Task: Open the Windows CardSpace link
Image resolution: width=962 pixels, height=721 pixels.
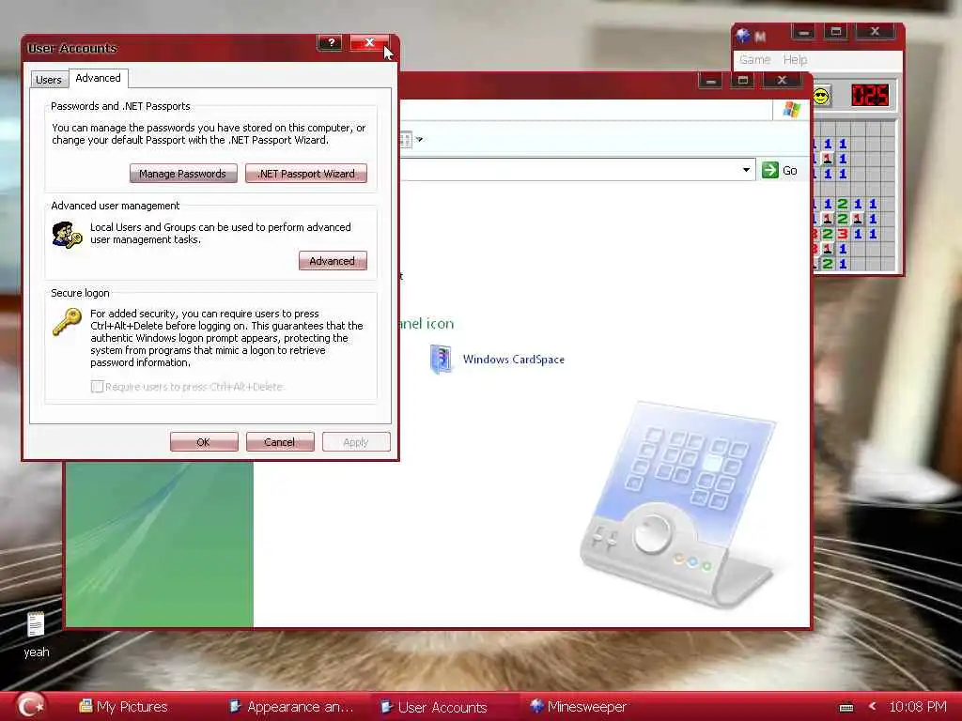Action: point(514,360)
